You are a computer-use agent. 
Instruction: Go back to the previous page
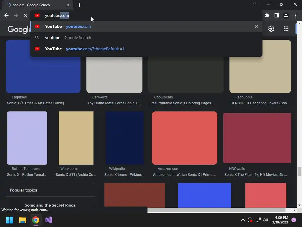coord(6,15)
